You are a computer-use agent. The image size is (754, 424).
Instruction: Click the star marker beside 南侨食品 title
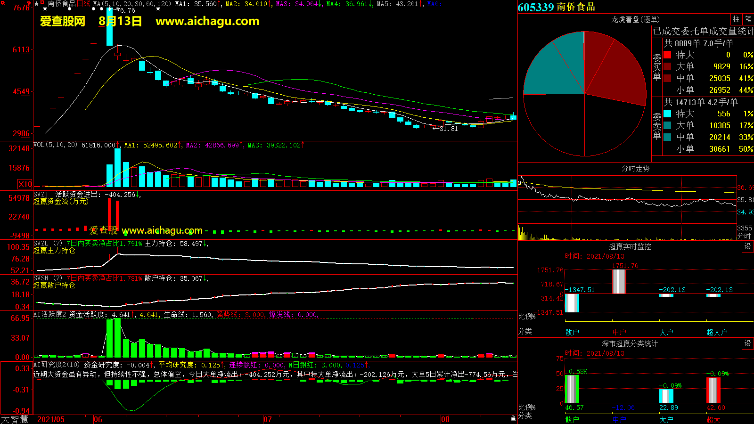point(37,4)
